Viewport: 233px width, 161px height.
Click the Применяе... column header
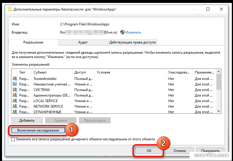click(204, 72)
